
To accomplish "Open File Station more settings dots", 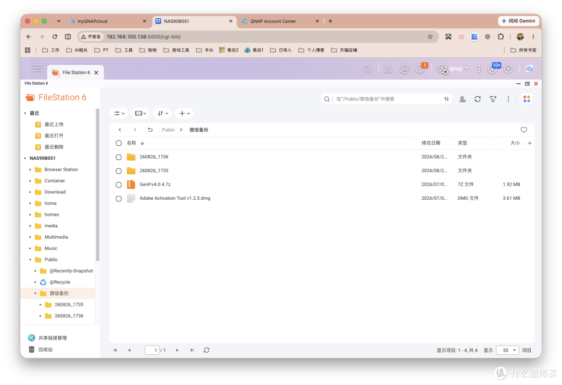I will coord(508,99).
